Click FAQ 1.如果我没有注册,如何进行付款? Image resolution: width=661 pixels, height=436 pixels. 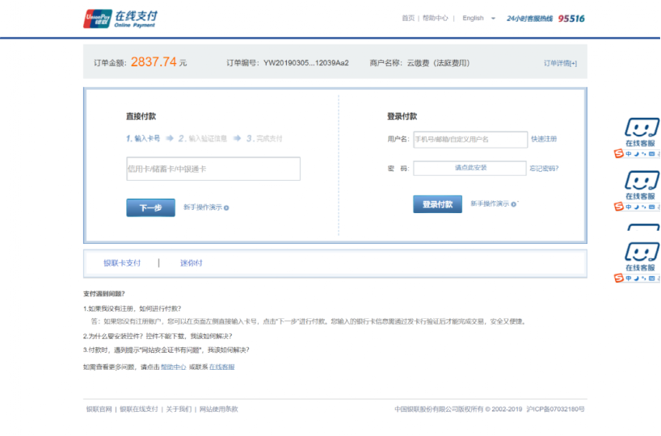[132, 308]
